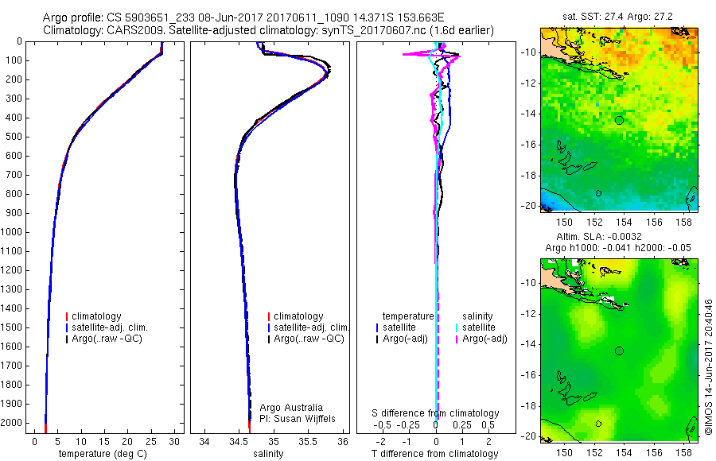Click 'T difference from climatology' axis label
This screenshot has height=461, width=716.
pos(434,454)
